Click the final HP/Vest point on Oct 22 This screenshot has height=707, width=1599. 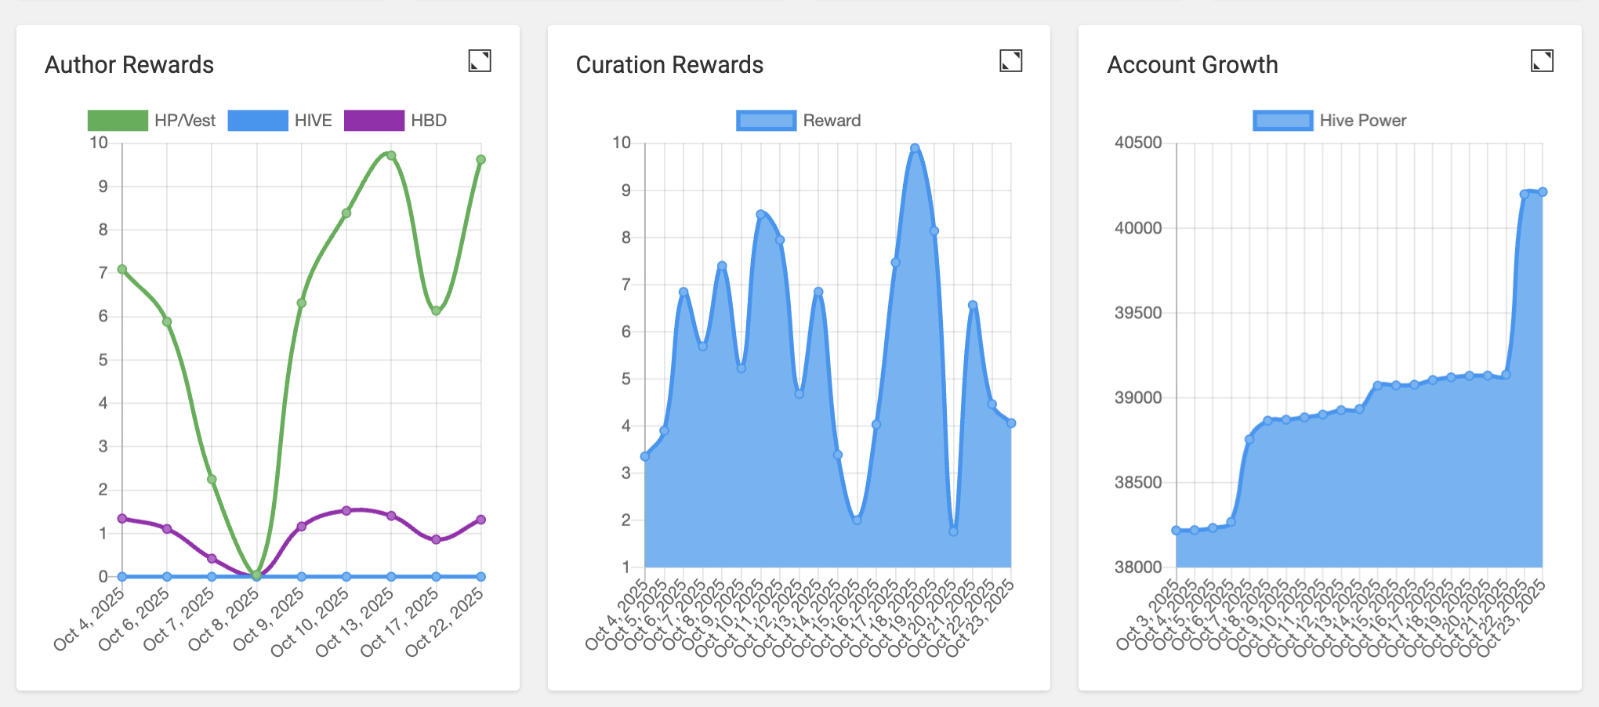(481, 160)
